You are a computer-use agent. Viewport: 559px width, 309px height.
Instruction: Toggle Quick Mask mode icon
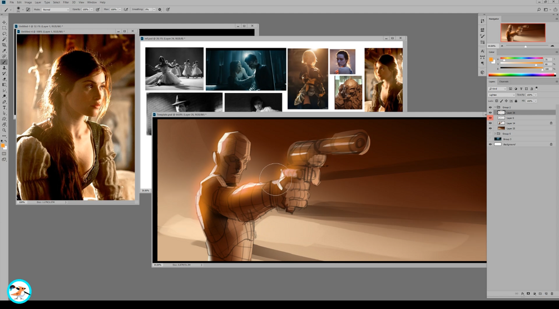[4, 153]
